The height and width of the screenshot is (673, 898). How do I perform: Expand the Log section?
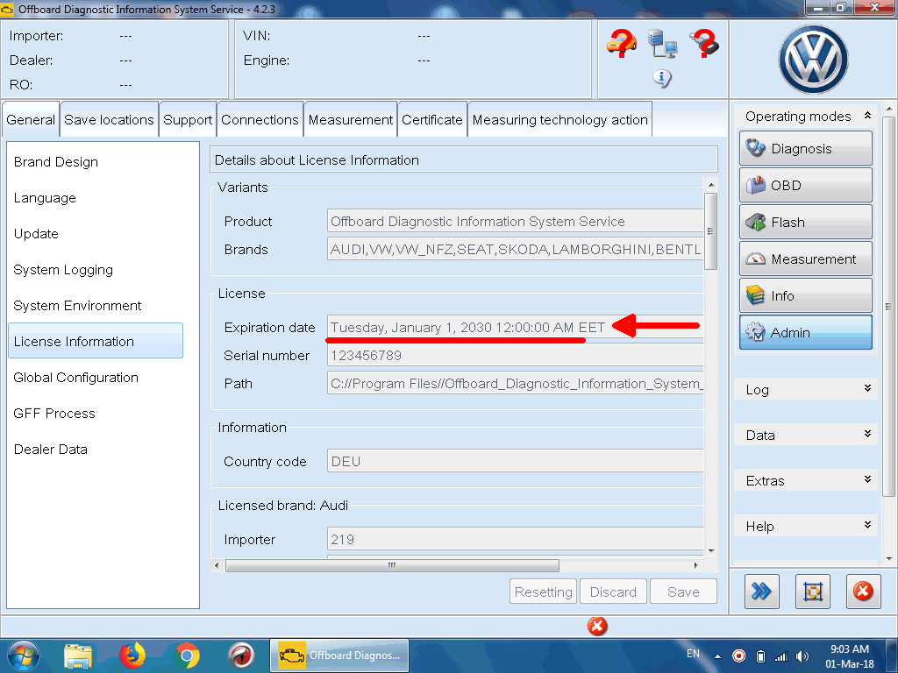(x=867, y=389)
